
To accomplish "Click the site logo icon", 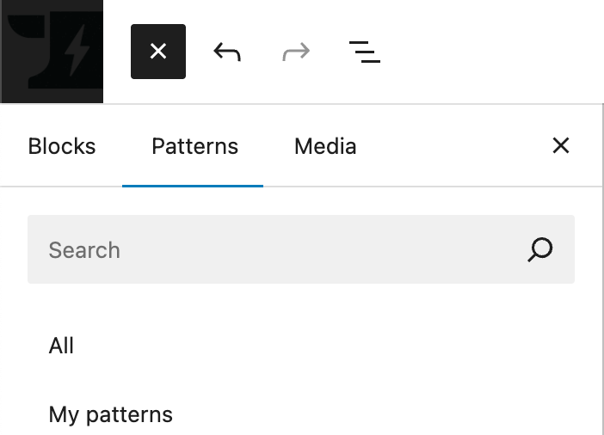I will (52, 52).
